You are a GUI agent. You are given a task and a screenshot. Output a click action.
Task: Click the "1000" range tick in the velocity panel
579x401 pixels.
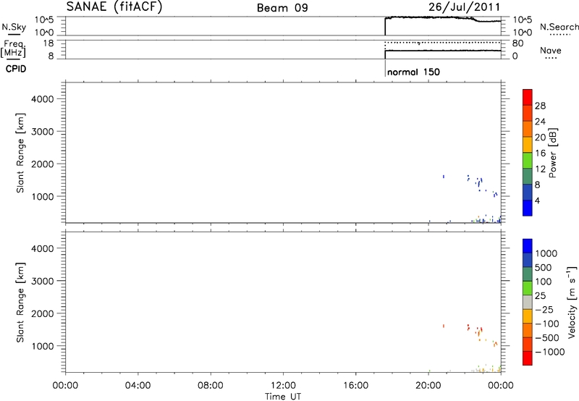42,346
